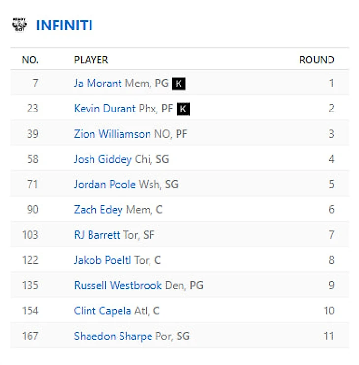Open Kevin Durant's player profile
The width and height of the screenshot is (359, 365).
click(105, 109)
